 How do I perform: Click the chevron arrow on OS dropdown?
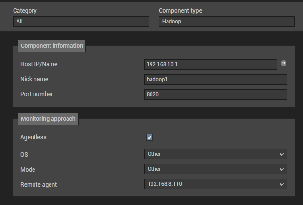(x=282, y=154)
